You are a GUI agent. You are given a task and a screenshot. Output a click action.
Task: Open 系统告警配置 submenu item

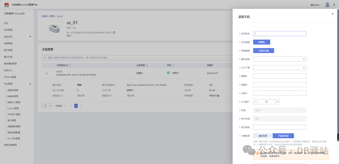pos(14,132)
